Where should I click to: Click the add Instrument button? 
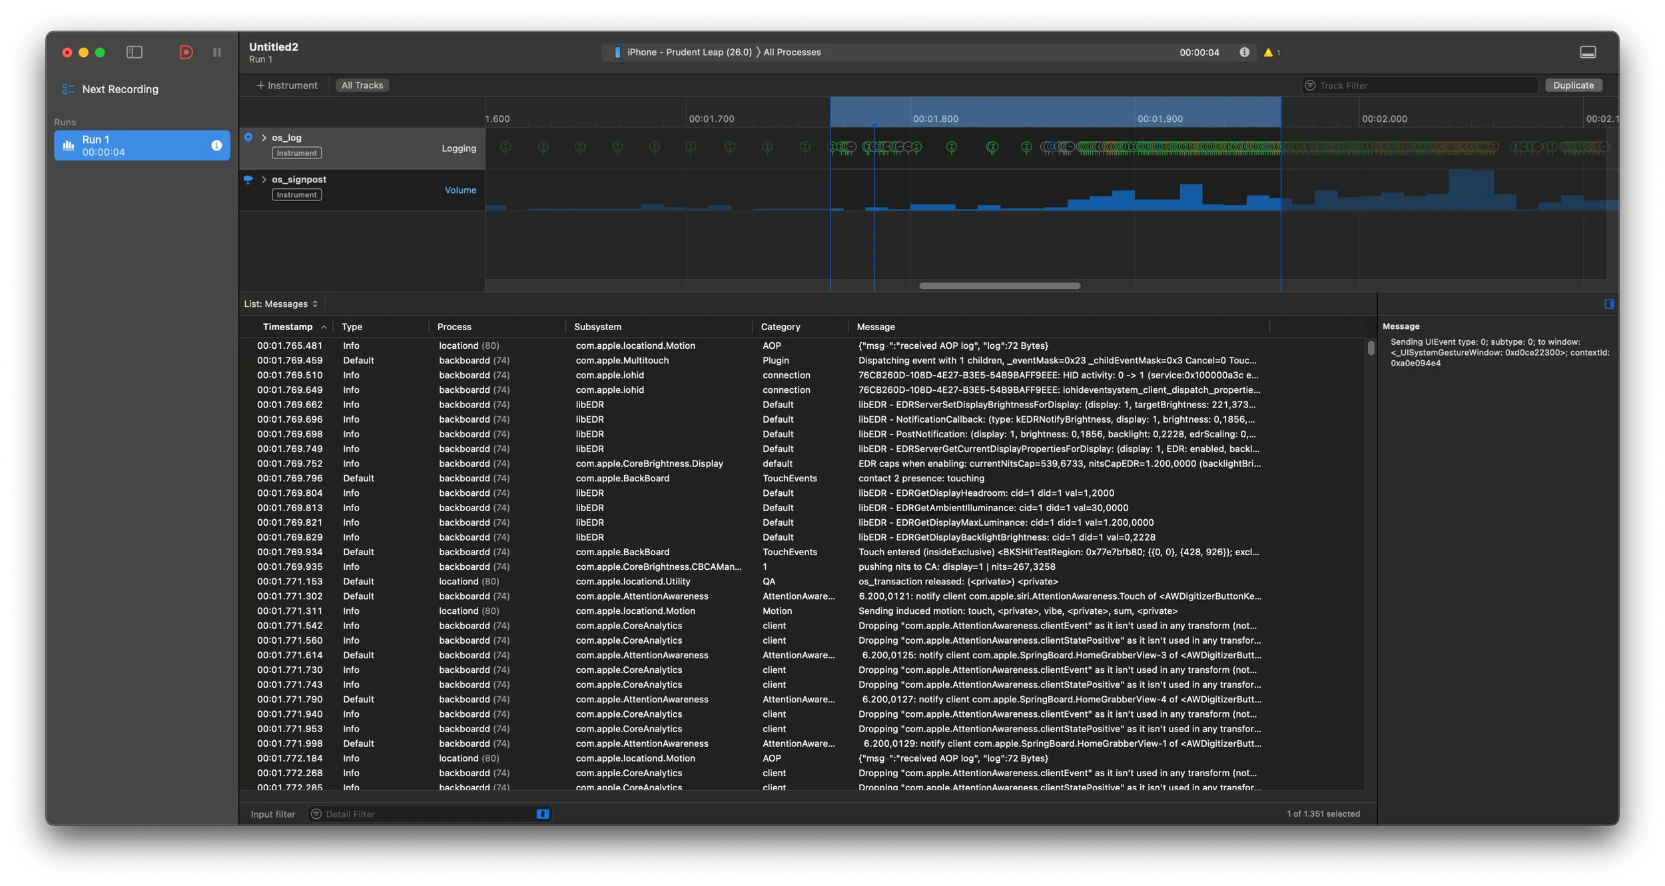[287, 85]
